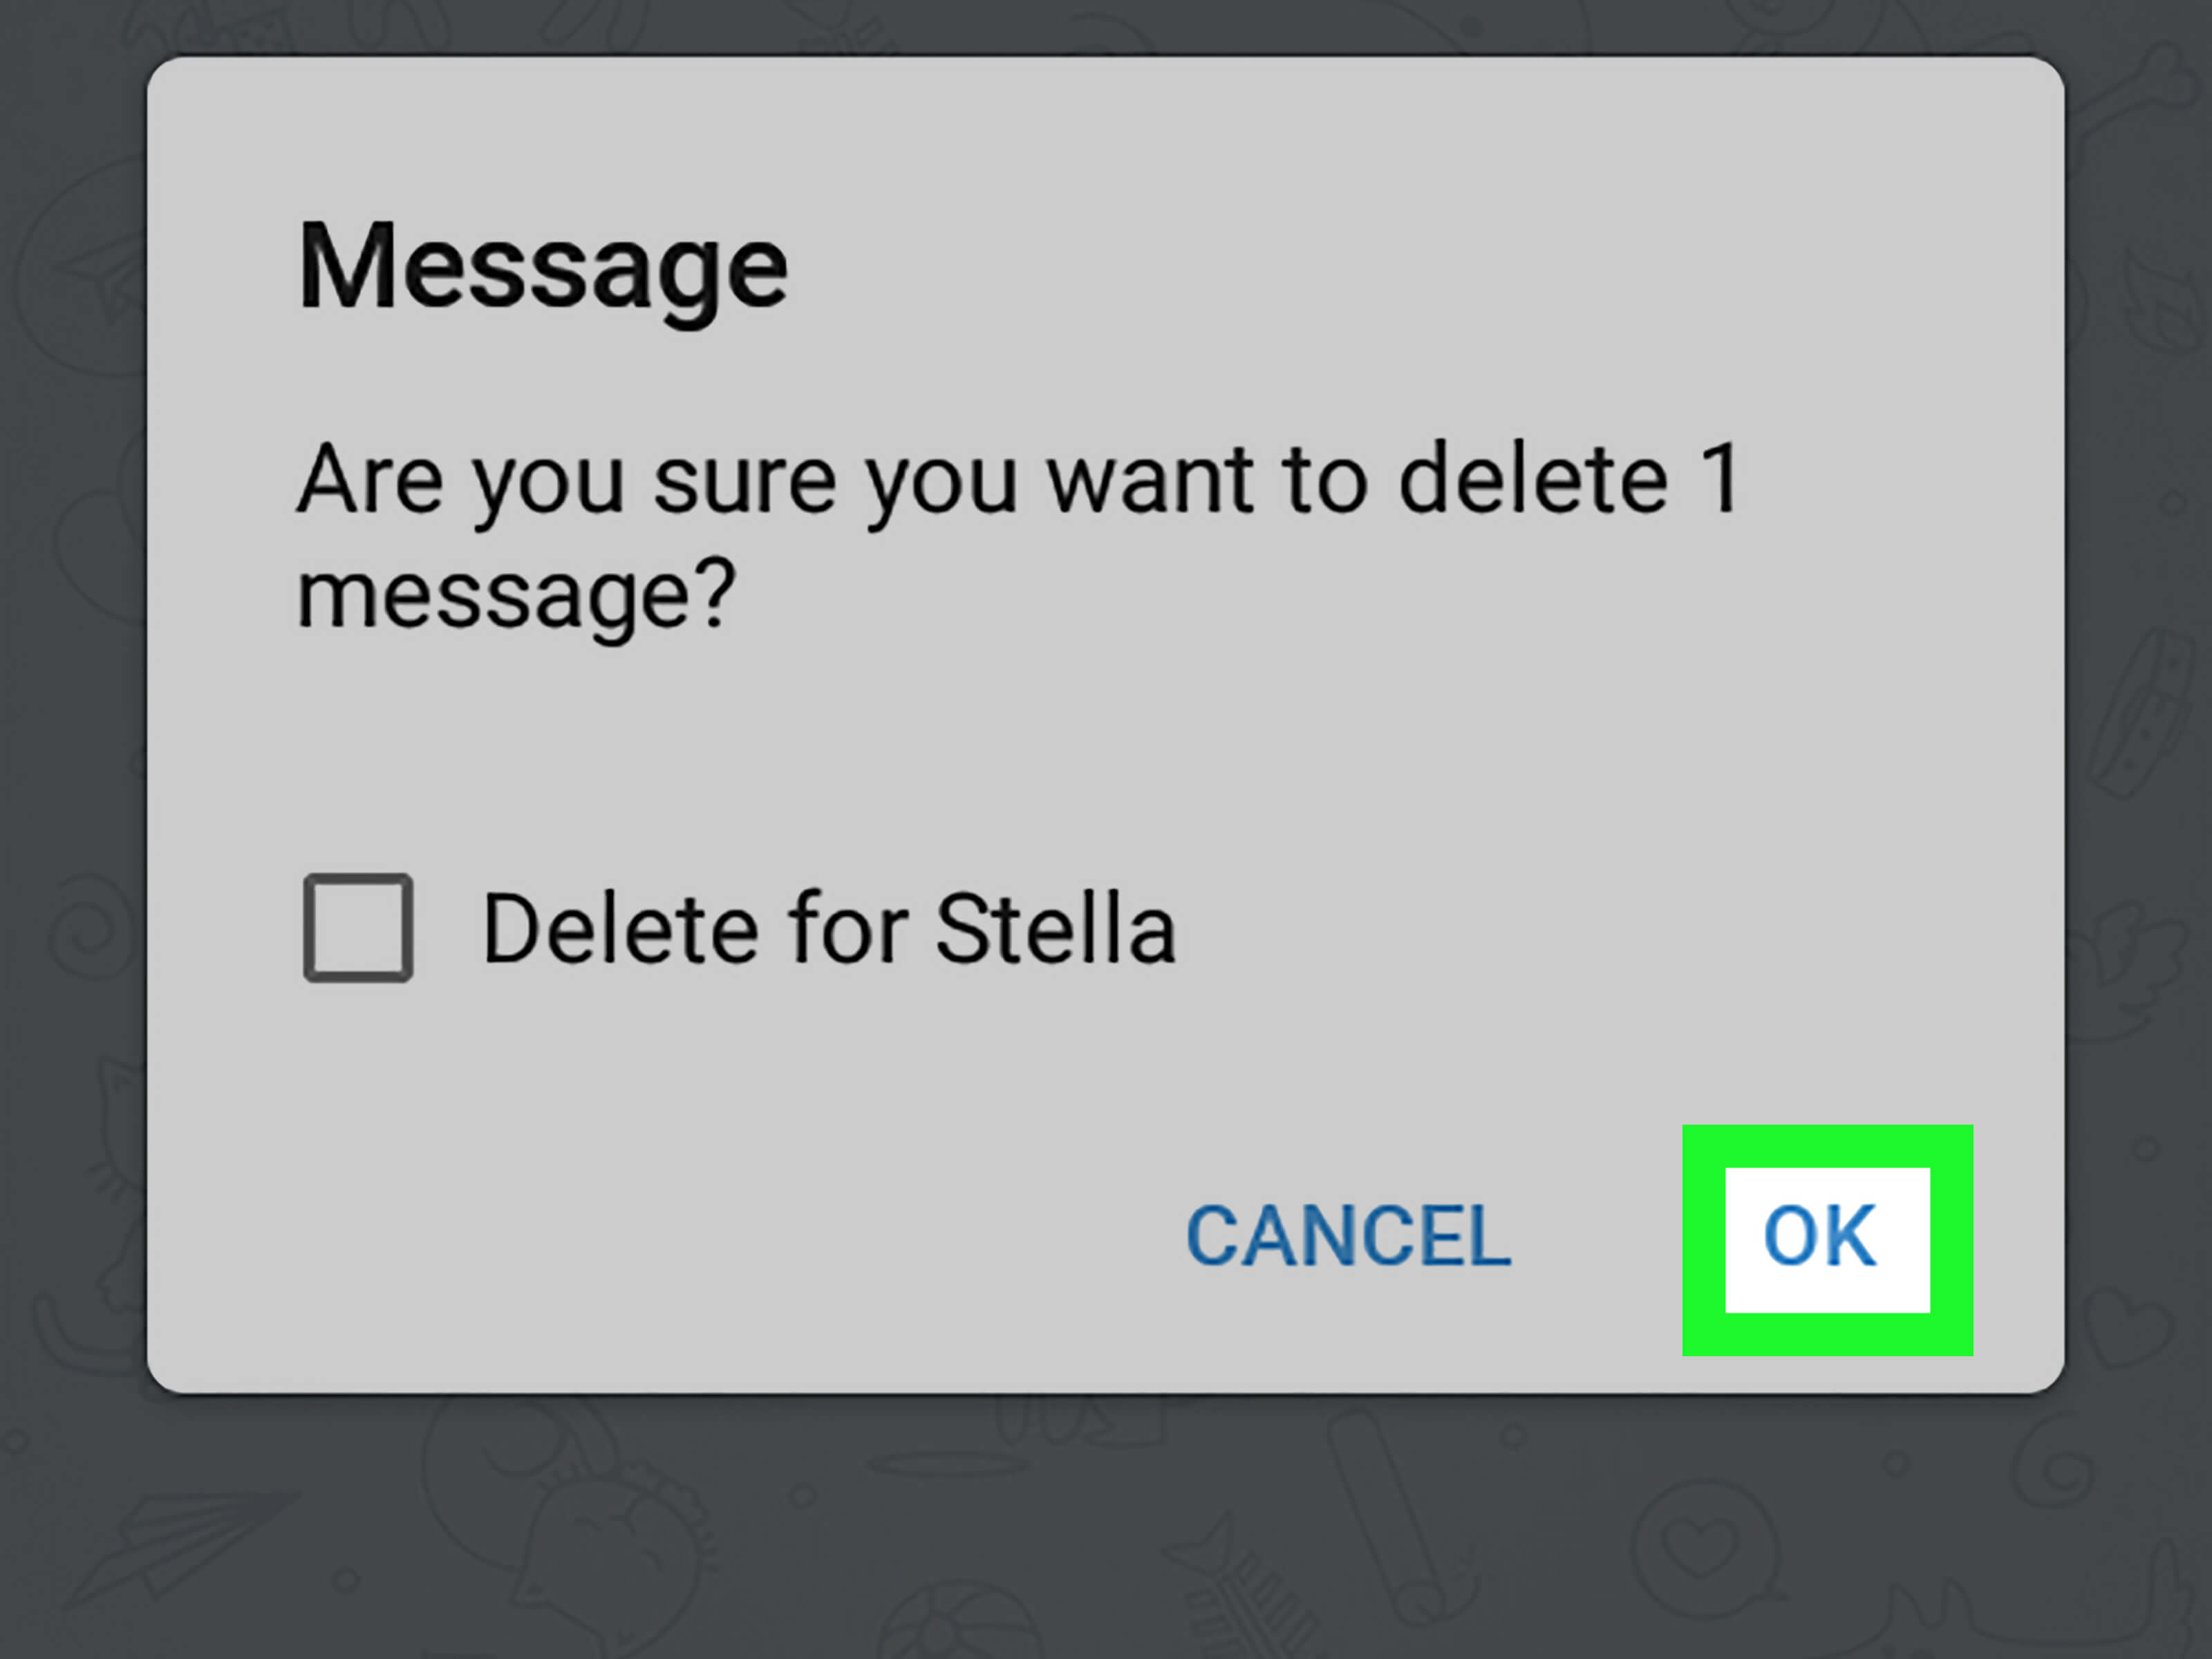Select the empty square box beside Stella
This screenshot has height=1659, width=2212.
[x=358, y=927]
